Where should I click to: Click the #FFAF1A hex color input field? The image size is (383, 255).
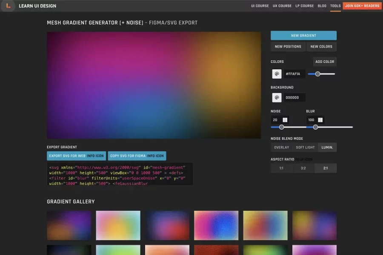(294, 74)
